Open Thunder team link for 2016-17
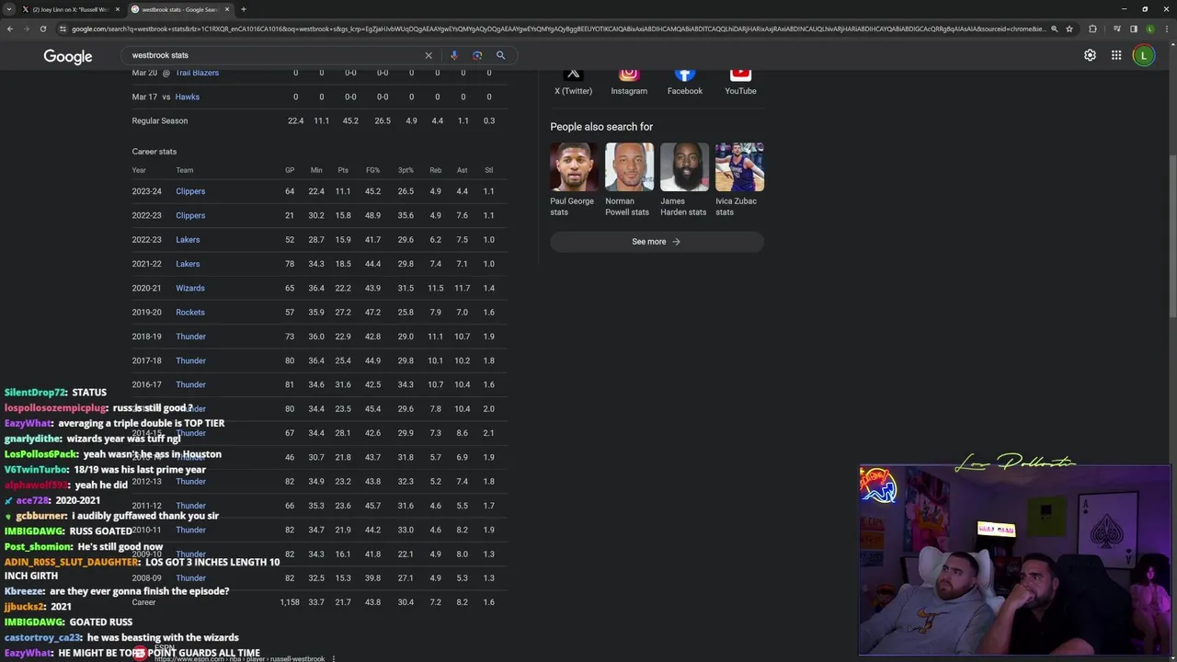The height and width of the screenshot is (662, 1177). pos(190,384)
